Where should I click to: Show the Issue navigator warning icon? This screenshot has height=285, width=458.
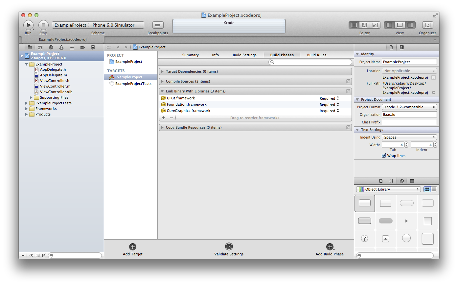point(61,47)
